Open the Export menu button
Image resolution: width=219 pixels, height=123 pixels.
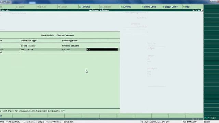(20, 7)
